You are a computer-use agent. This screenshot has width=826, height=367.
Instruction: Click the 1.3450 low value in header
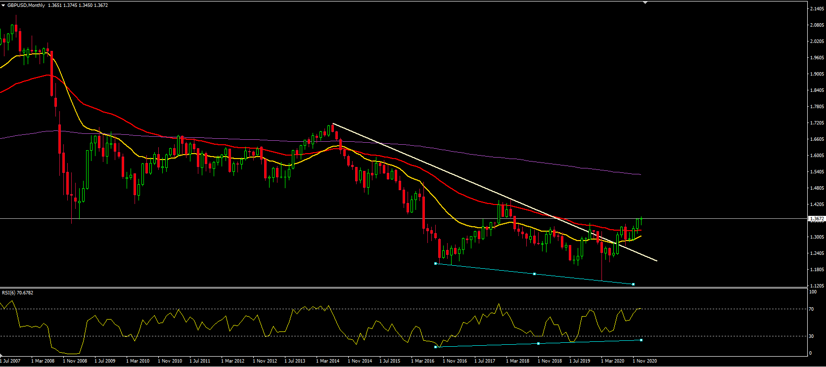86,5
